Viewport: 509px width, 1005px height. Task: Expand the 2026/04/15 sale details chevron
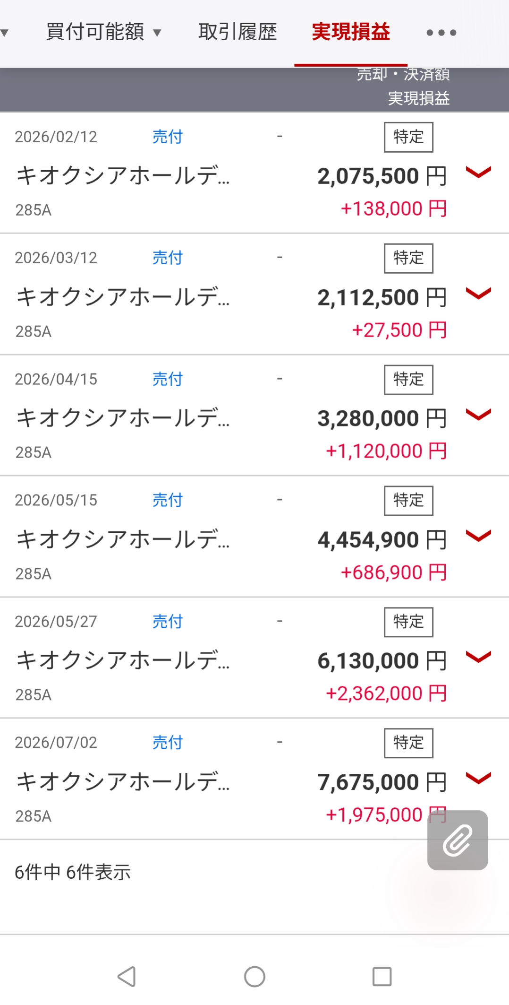[478, 414]
